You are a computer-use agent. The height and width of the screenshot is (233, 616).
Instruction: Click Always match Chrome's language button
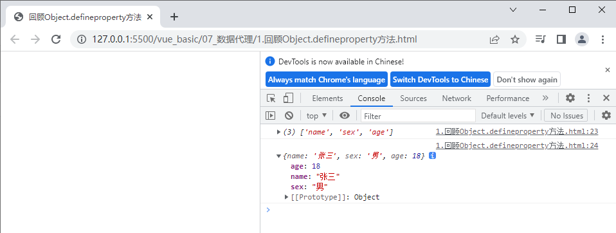point(327,79)
